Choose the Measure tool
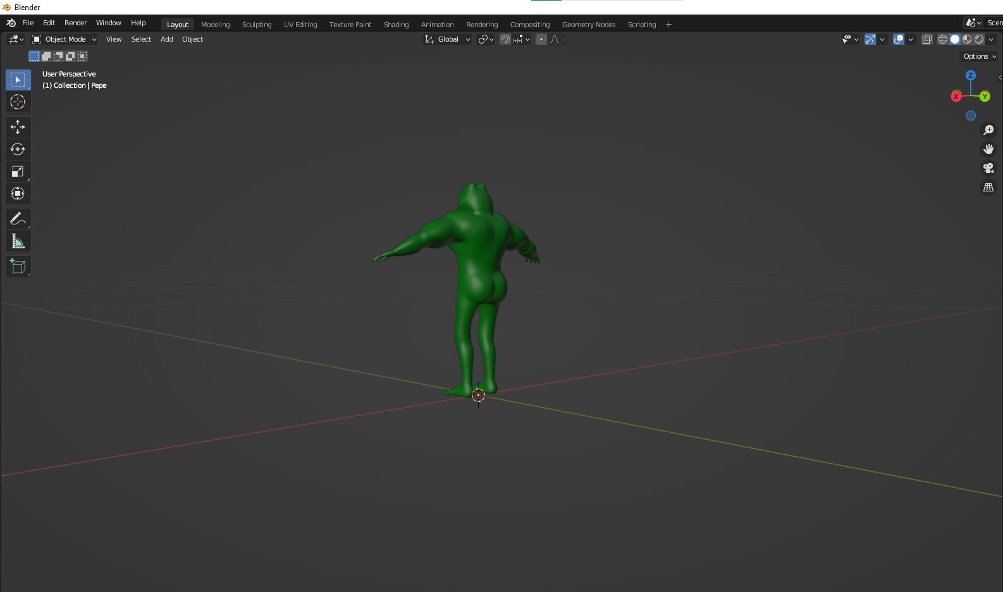1003x592 pixels. click(x=18, y=241)
